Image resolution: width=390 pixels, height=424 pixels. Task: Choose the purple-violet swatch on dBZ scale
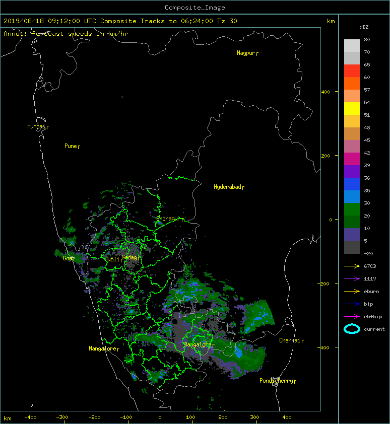(x=352, y=171)
